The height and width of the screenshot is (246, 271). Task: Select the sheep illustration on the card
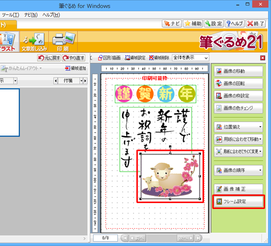(170, 176)
